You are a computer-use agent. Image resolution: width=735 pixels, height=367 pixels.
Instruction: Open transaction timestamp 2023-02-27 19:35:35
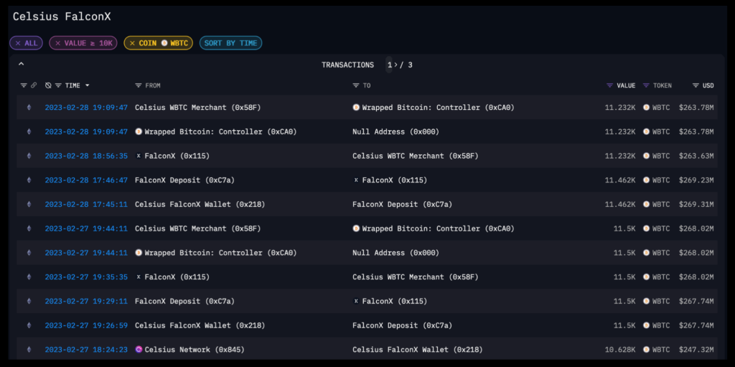(x=86, y=277)
